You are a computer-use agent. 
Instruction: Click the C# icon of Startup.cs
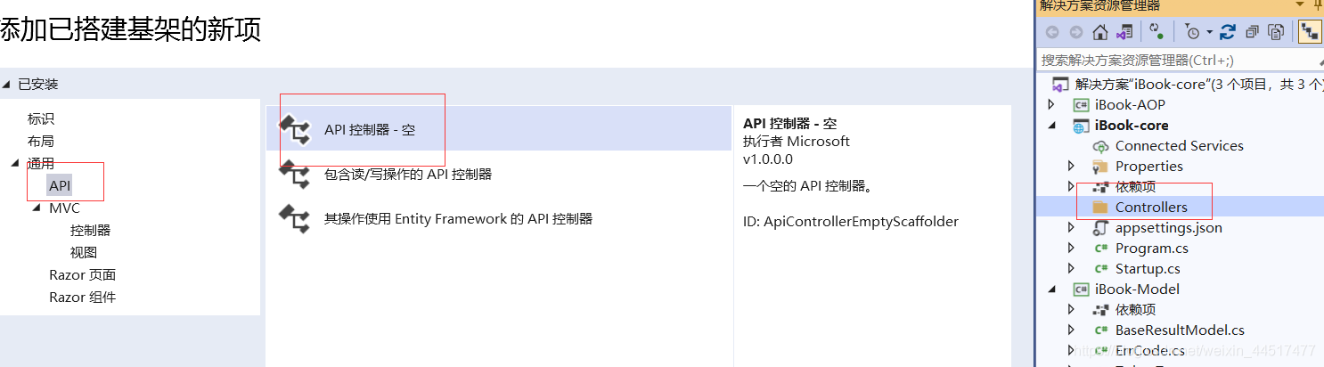[1100, 269]
